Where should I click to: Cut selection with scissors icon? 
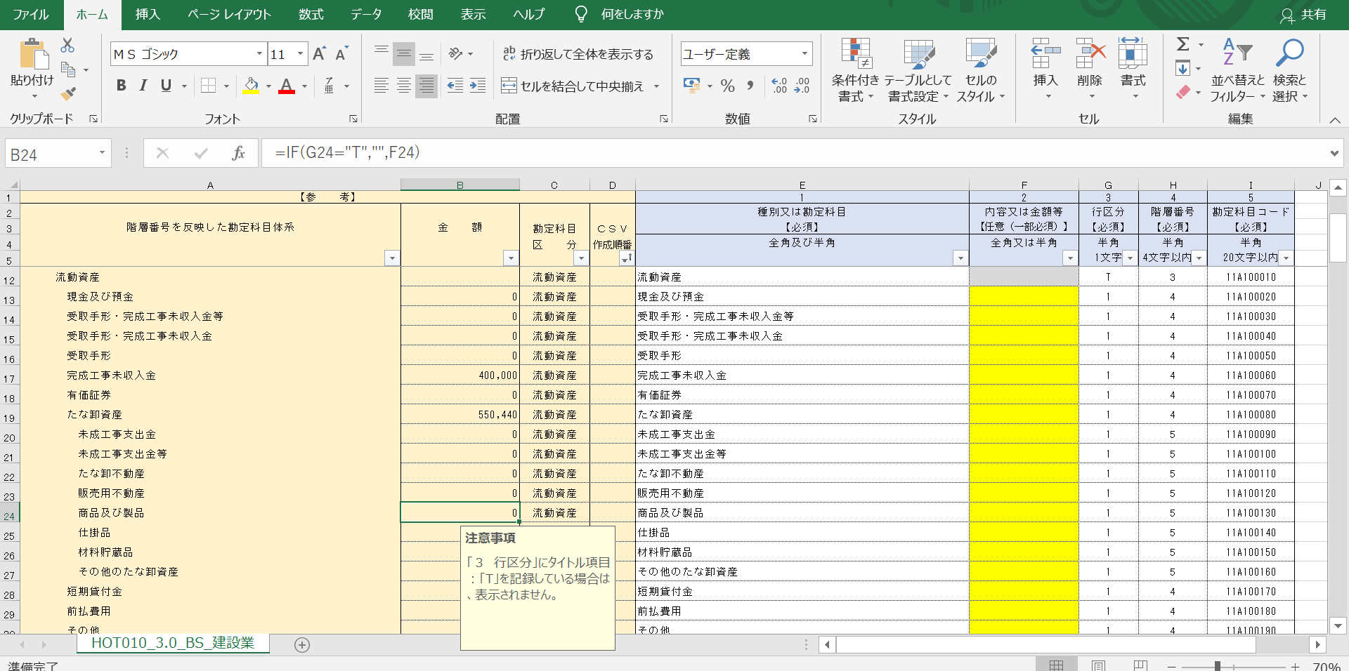pos(67,46)
